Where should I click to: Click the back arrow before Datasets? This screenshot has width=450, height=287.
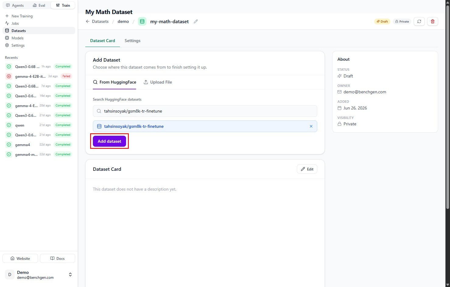coord(88,21)
